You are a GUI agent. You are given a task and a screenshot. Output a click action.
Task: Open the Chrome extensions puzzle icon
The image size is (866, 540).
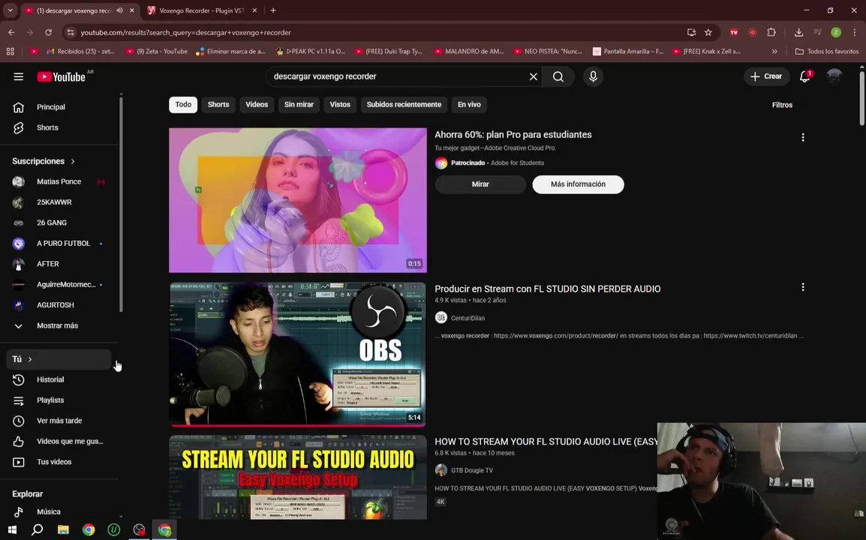(x=771, y=32)
